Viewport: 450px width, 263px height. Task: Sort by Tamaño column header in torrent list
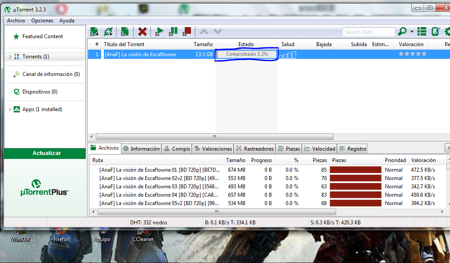point(202,44)
